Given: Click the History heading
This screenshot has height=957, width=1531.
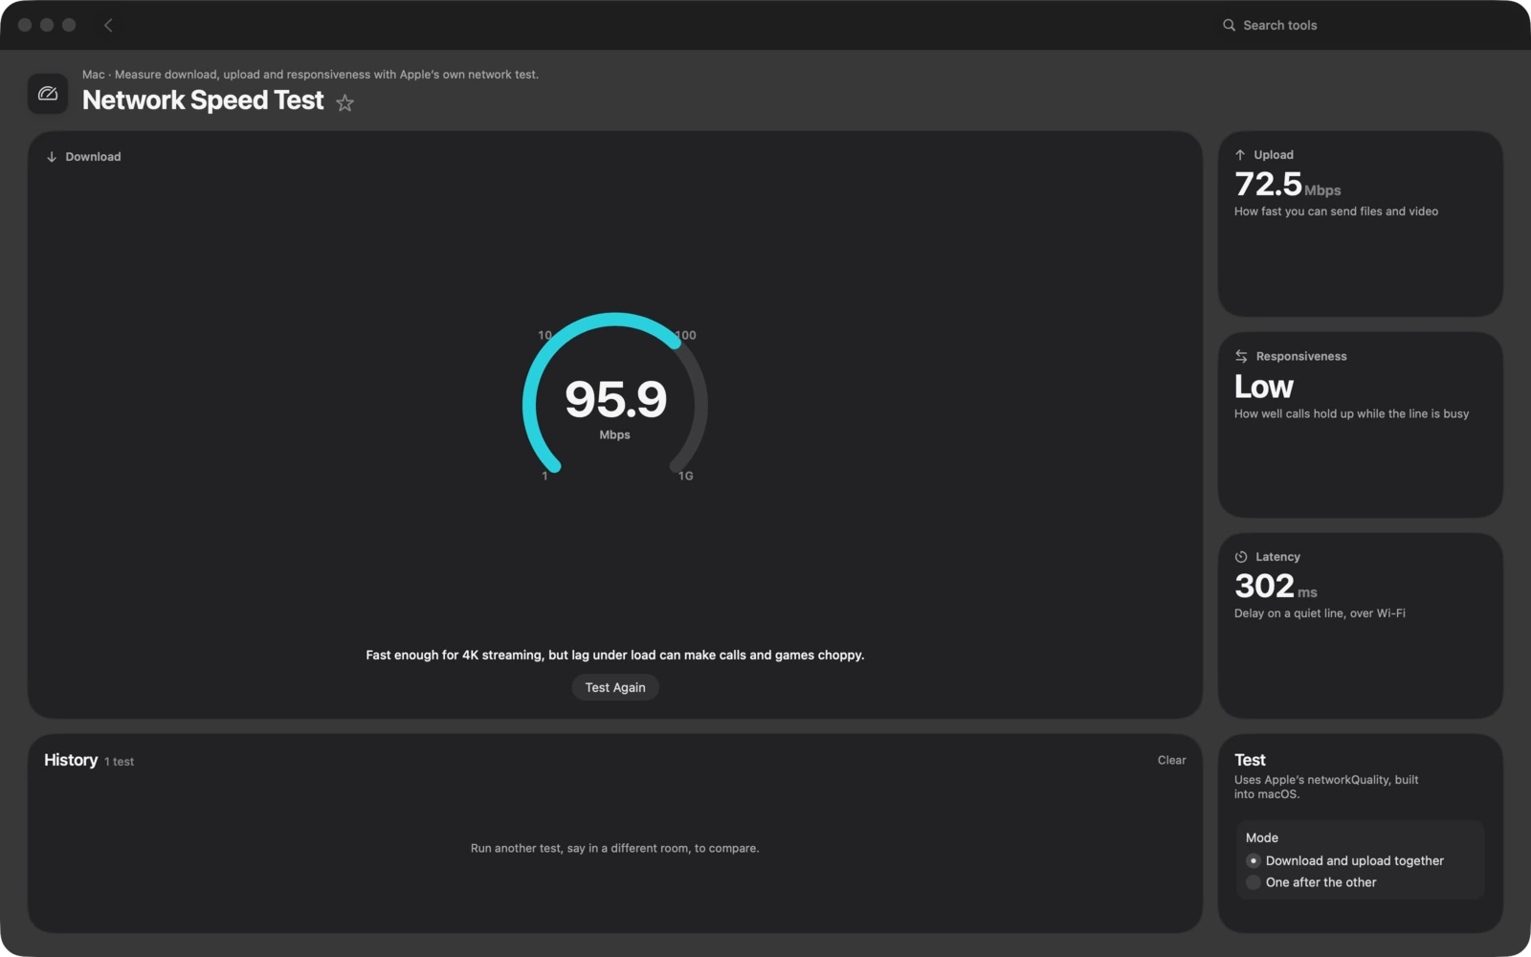Looking at the screenshot, I should point(71,760).
